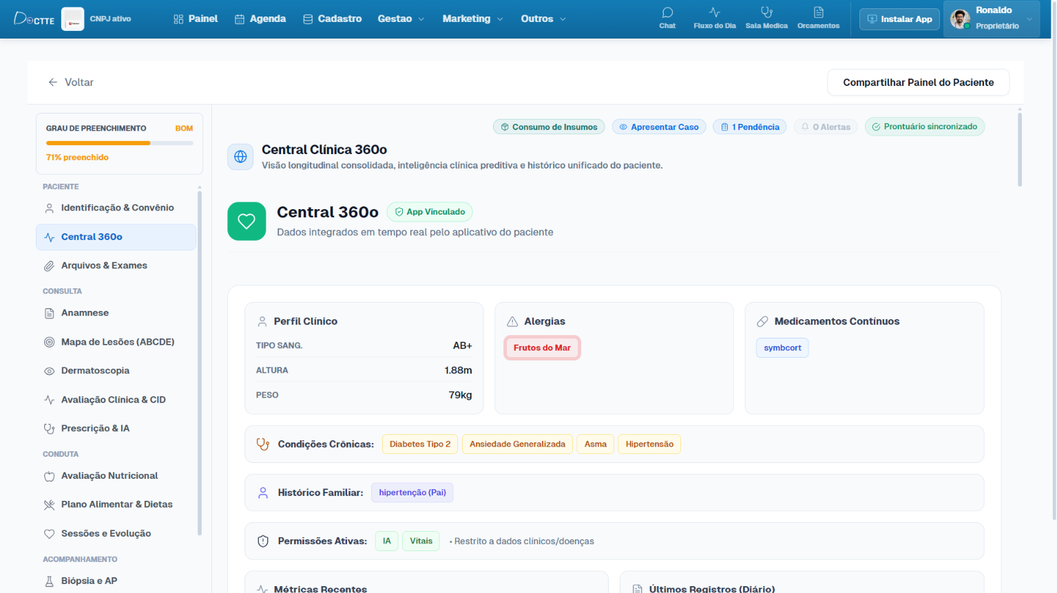Click the globe icon beside Central Clínica 360o
1057x593 pixels.
pyautogui.click(x=240, y=157)
